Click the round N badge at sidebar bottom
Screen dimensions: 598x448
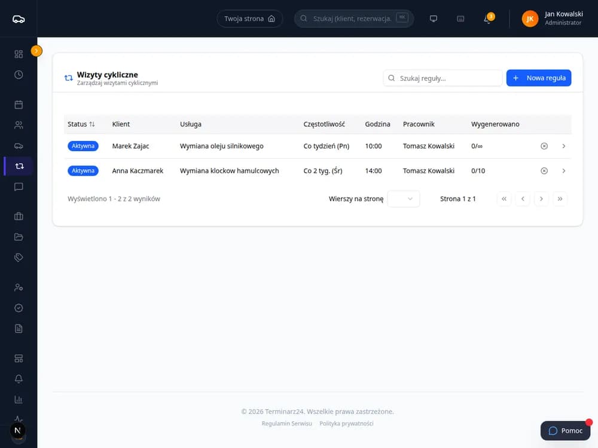(17, 431)
